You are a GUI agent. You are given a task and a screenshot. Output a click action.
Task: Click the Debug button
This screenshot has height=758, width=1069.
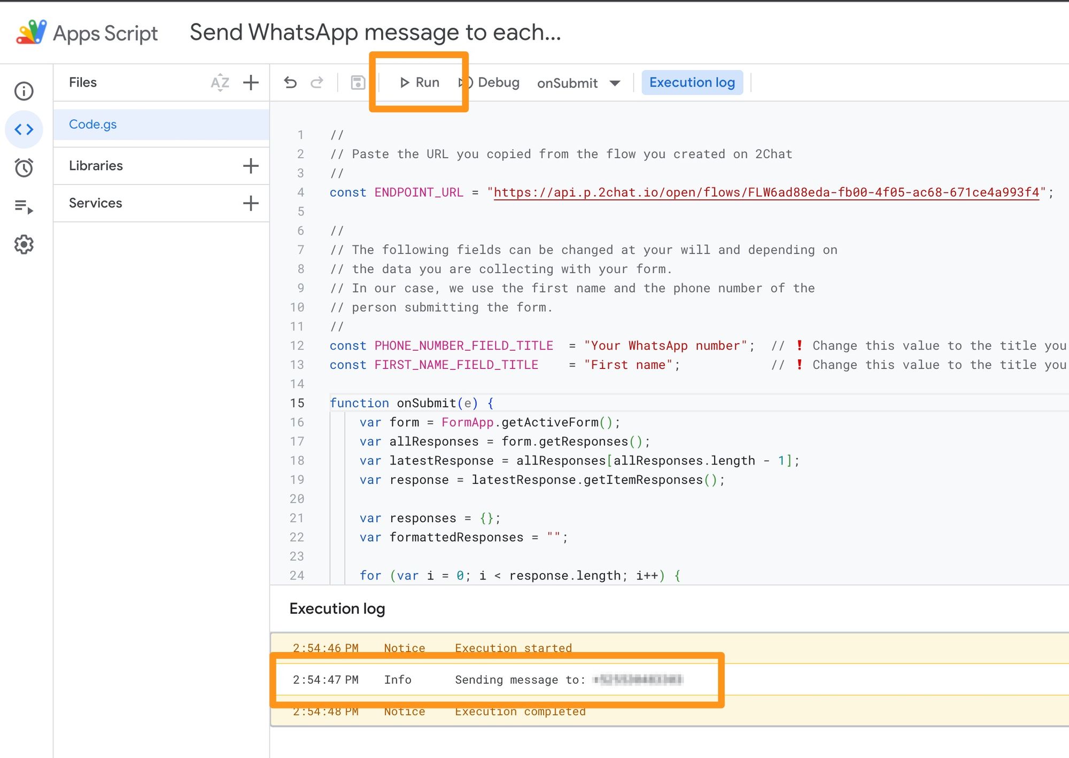[490, 82]
